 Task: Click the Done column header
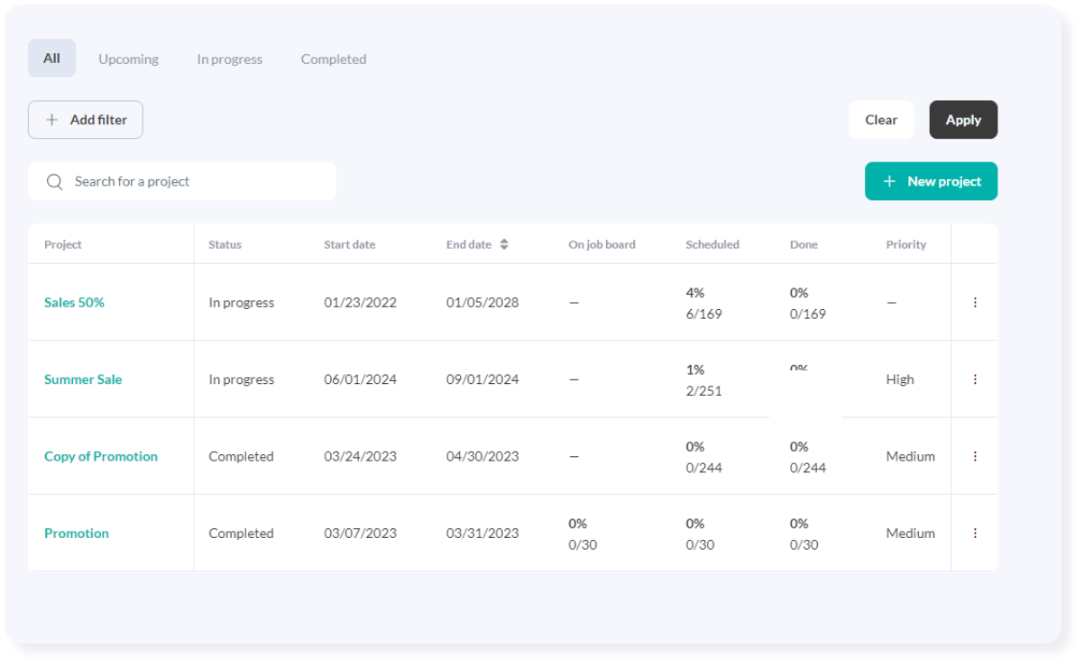pyautogui.click(x=804, y=244)
